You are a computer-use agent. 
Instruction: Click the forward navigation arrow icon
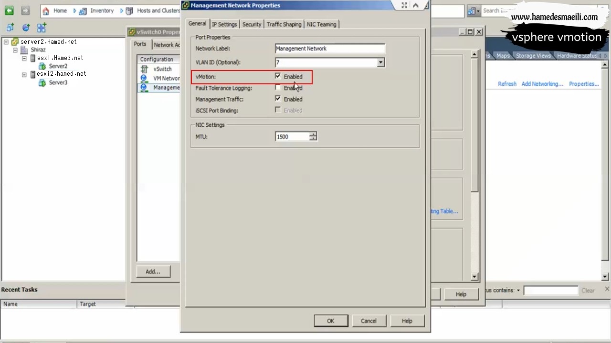coord(25,10)
